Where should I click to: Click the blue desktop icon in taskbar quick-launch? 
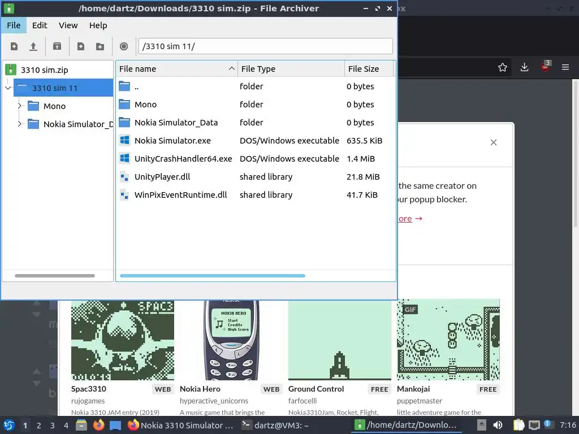click(x=115, y=425)
